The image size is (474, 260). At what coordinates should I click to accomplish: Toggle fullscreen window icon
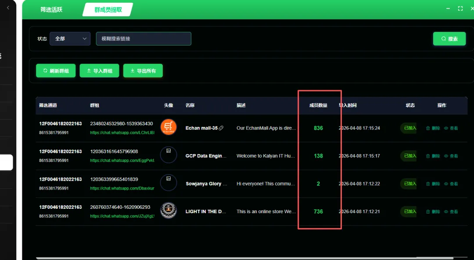click(460, 8)
